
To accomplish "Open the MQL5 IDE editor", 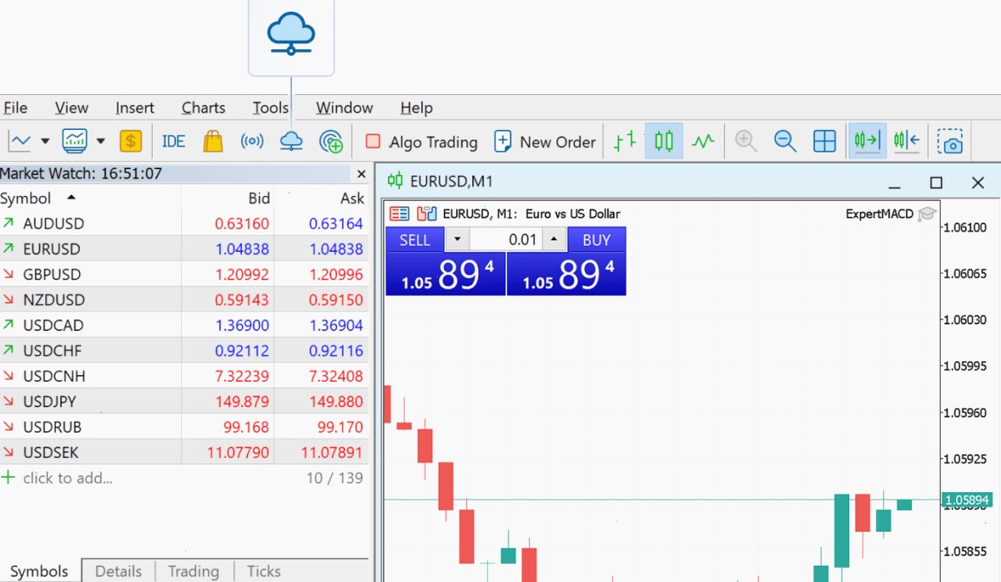I will (174, 142).
